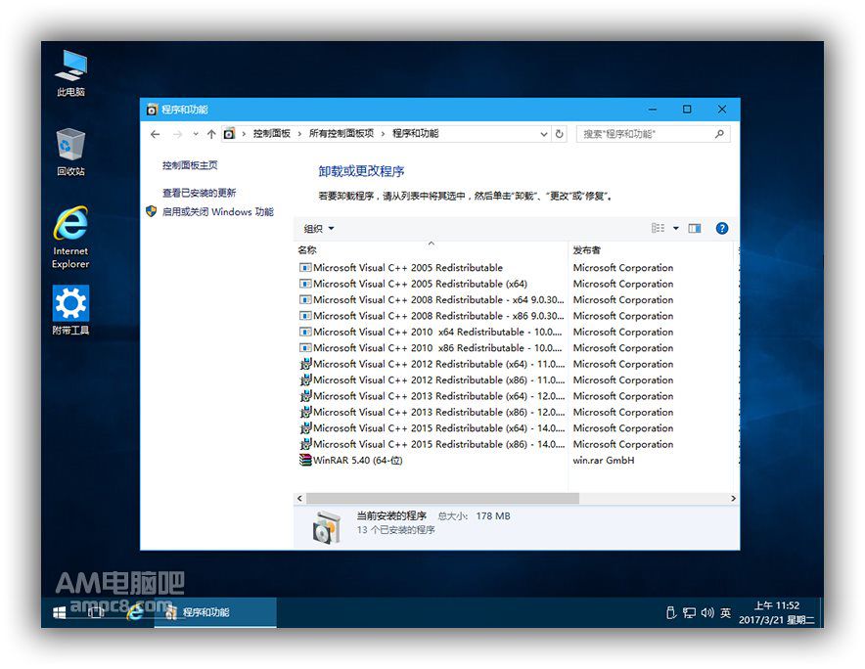
Task: Click the WinRAR 5.40 program icon
Action: (x=305, y=460)
